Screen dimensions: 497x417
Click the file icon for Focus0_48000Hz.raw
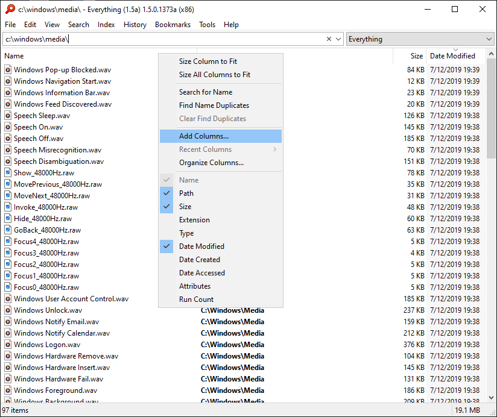click(x=8, y=287)
